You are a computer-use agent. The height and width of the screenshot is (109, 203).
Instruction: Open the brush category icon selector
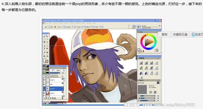coord(133,27)
